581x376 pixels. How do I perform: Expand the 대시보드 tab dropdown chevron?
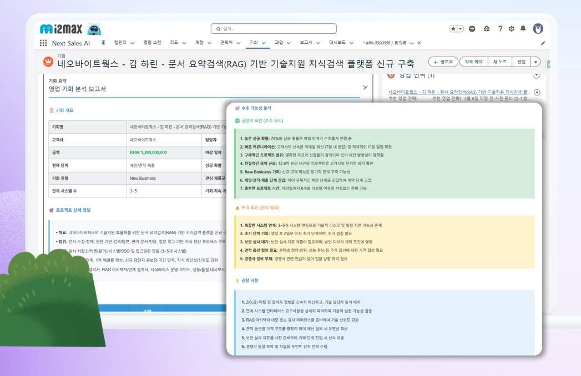[x=351, y=43]
